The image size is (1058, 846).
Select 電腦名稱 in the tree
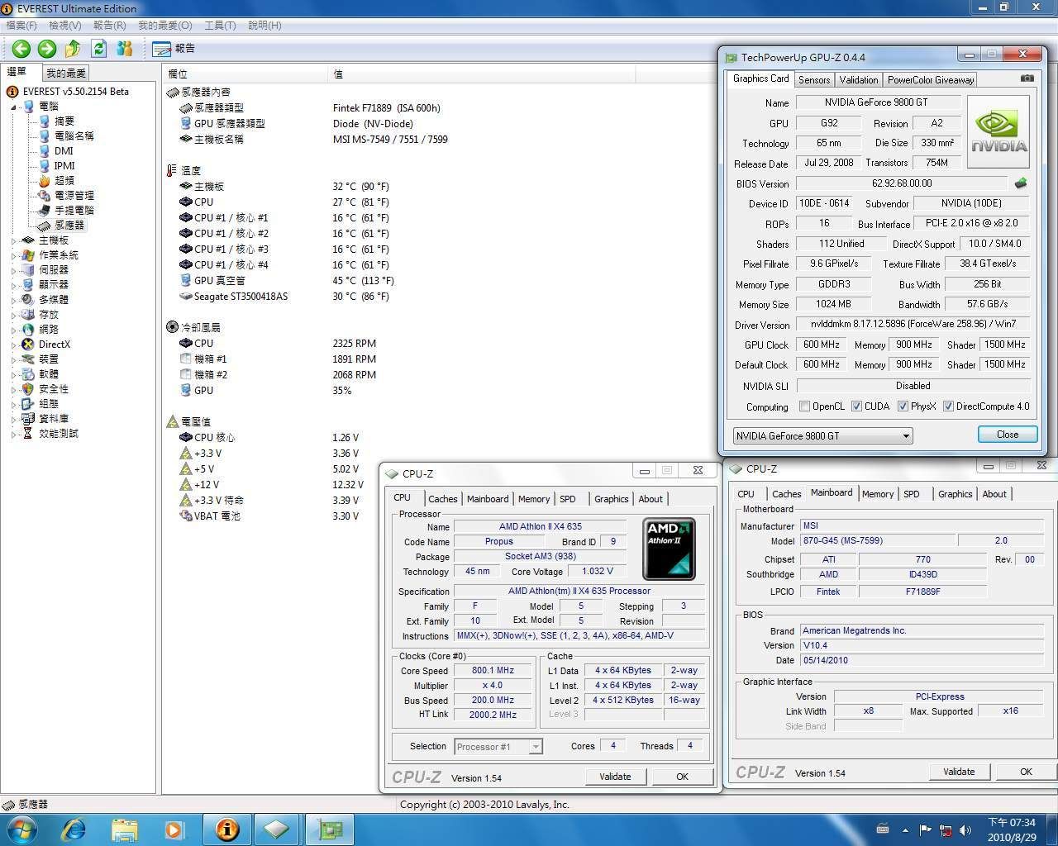point(74,135)
